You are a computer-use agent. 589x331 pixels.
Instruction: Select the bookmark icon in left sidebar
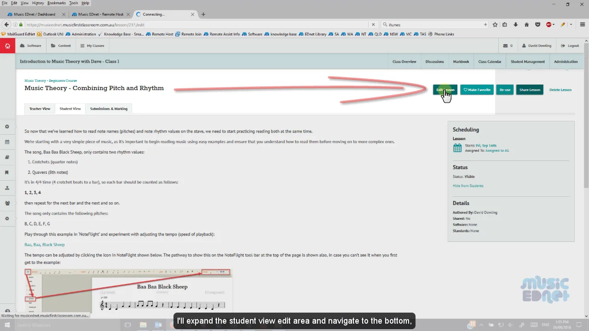7,172
